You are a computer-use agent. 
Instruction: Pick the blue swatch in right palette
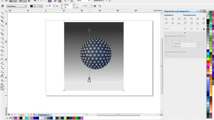tap(208, 51)
